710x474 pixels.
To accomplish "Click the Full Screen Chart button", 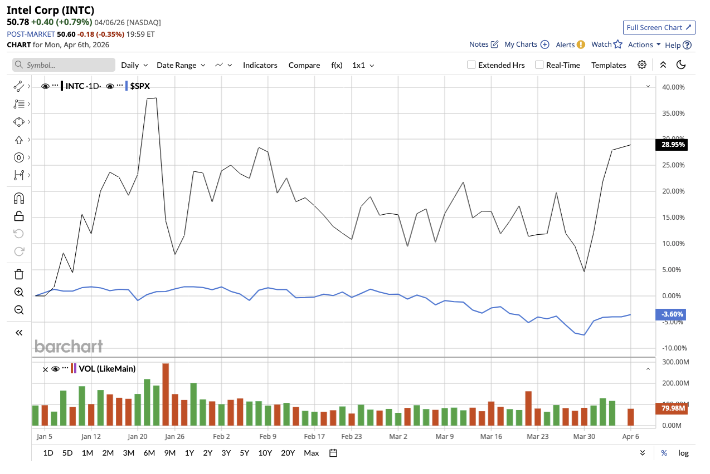I will coord(659,27).
